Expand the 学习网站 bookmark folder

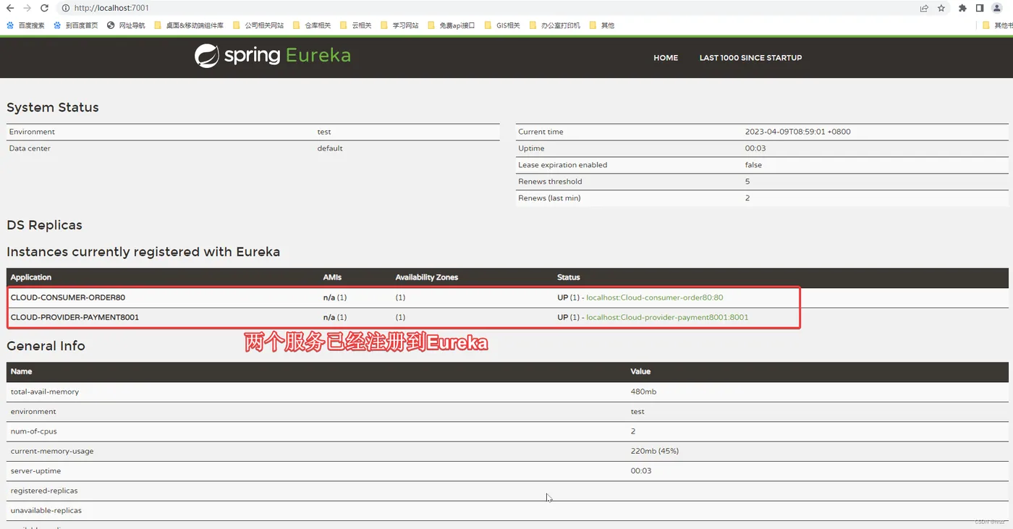click(x=399, y=25)
